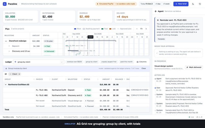Image resolution: width=205 pixels, height=128 pixels.
Task: Click the Delivered status pill
Action: 49,51
